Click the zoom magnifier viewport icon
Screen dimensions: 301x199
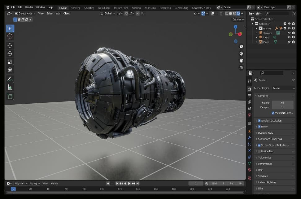[241, 47]
